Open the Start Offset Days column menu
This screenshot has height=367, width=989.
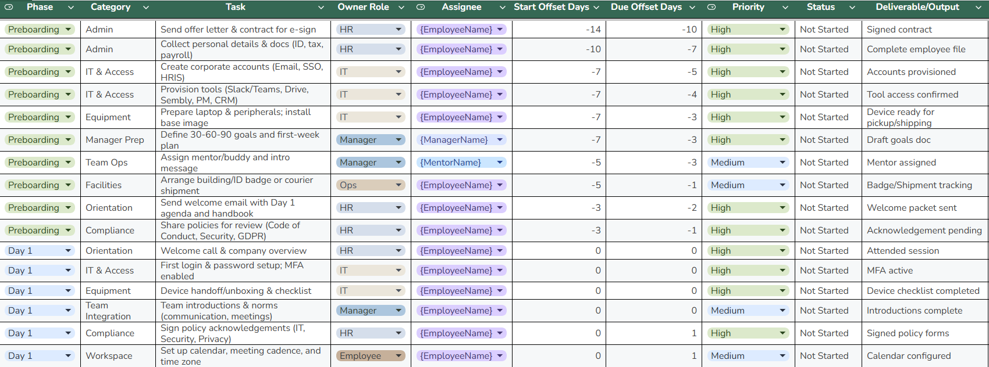pos(596,8)
